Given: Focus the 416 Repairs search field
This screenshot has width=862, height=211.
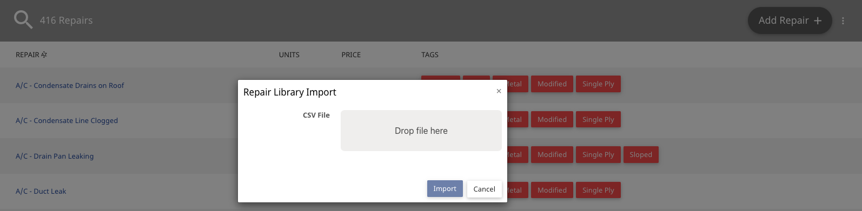Looking at the screenshot, I should pyautogui.click(x=66, y=21).
